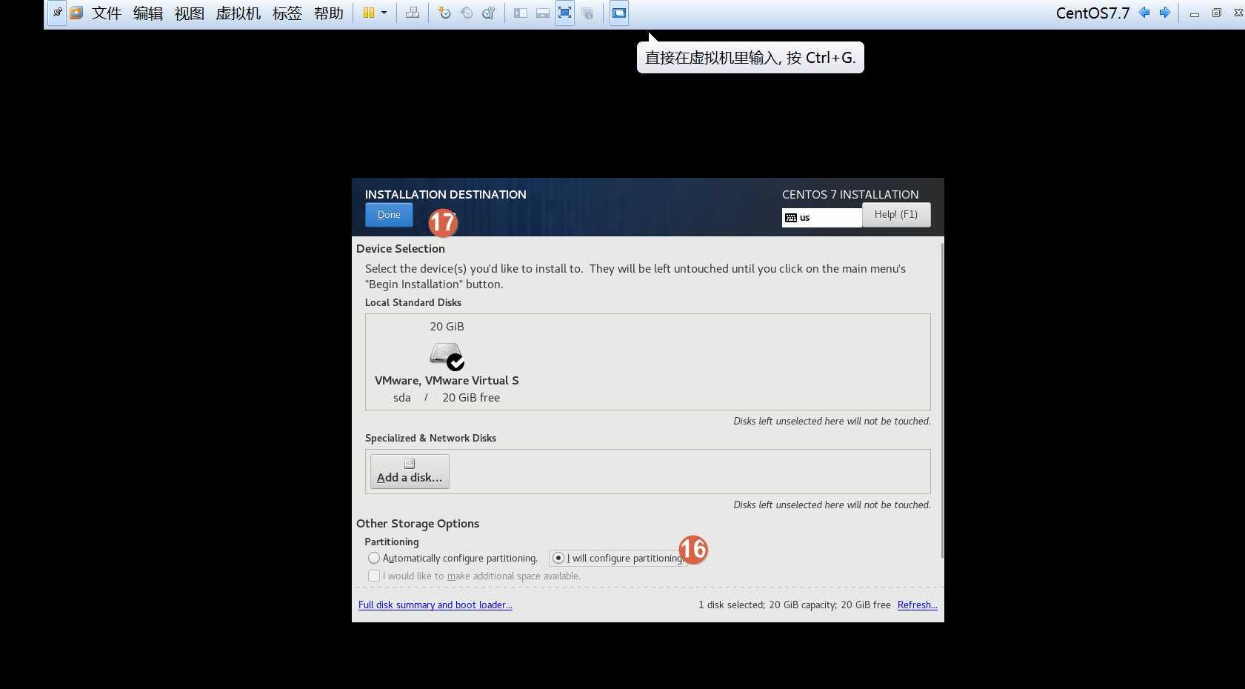Click the Help! (F1) button

[896, 215]
